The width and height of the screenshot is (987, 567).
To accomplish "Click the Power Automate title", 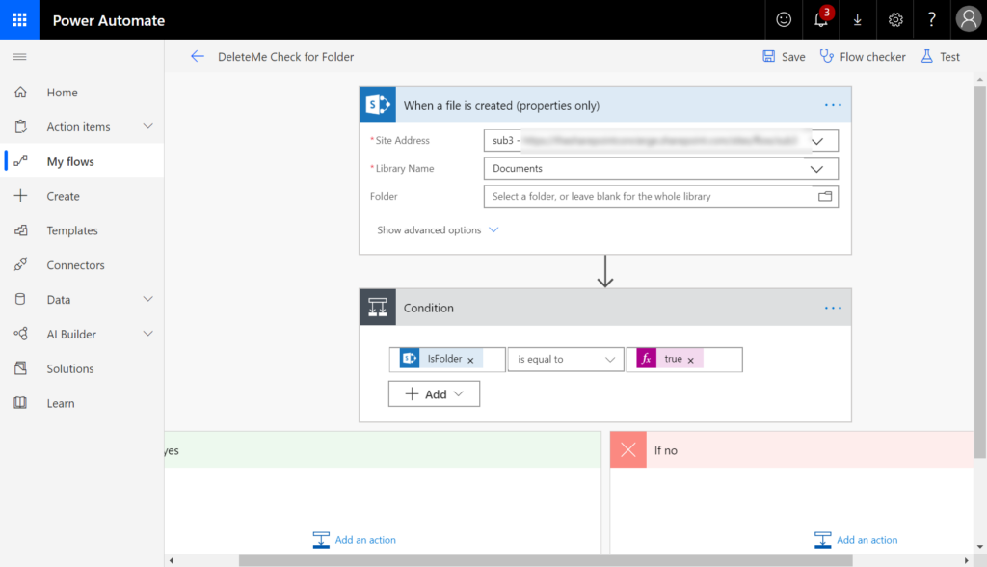I will [109, 20].
